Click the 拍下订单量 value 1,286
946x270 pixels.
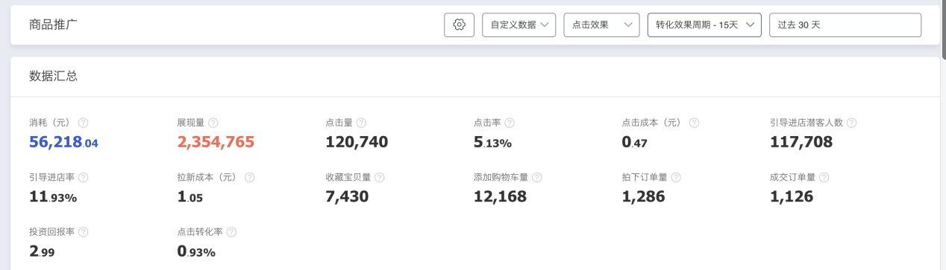pos(644,197)
